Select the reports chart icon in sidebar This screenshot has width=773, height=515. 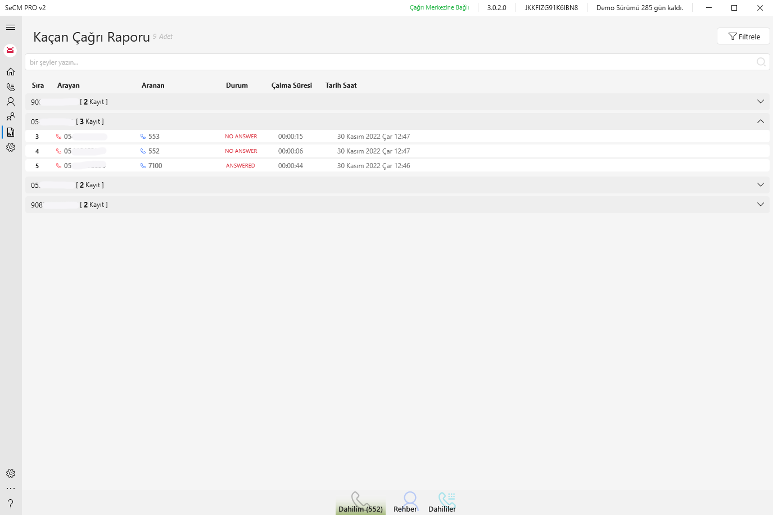11,132
